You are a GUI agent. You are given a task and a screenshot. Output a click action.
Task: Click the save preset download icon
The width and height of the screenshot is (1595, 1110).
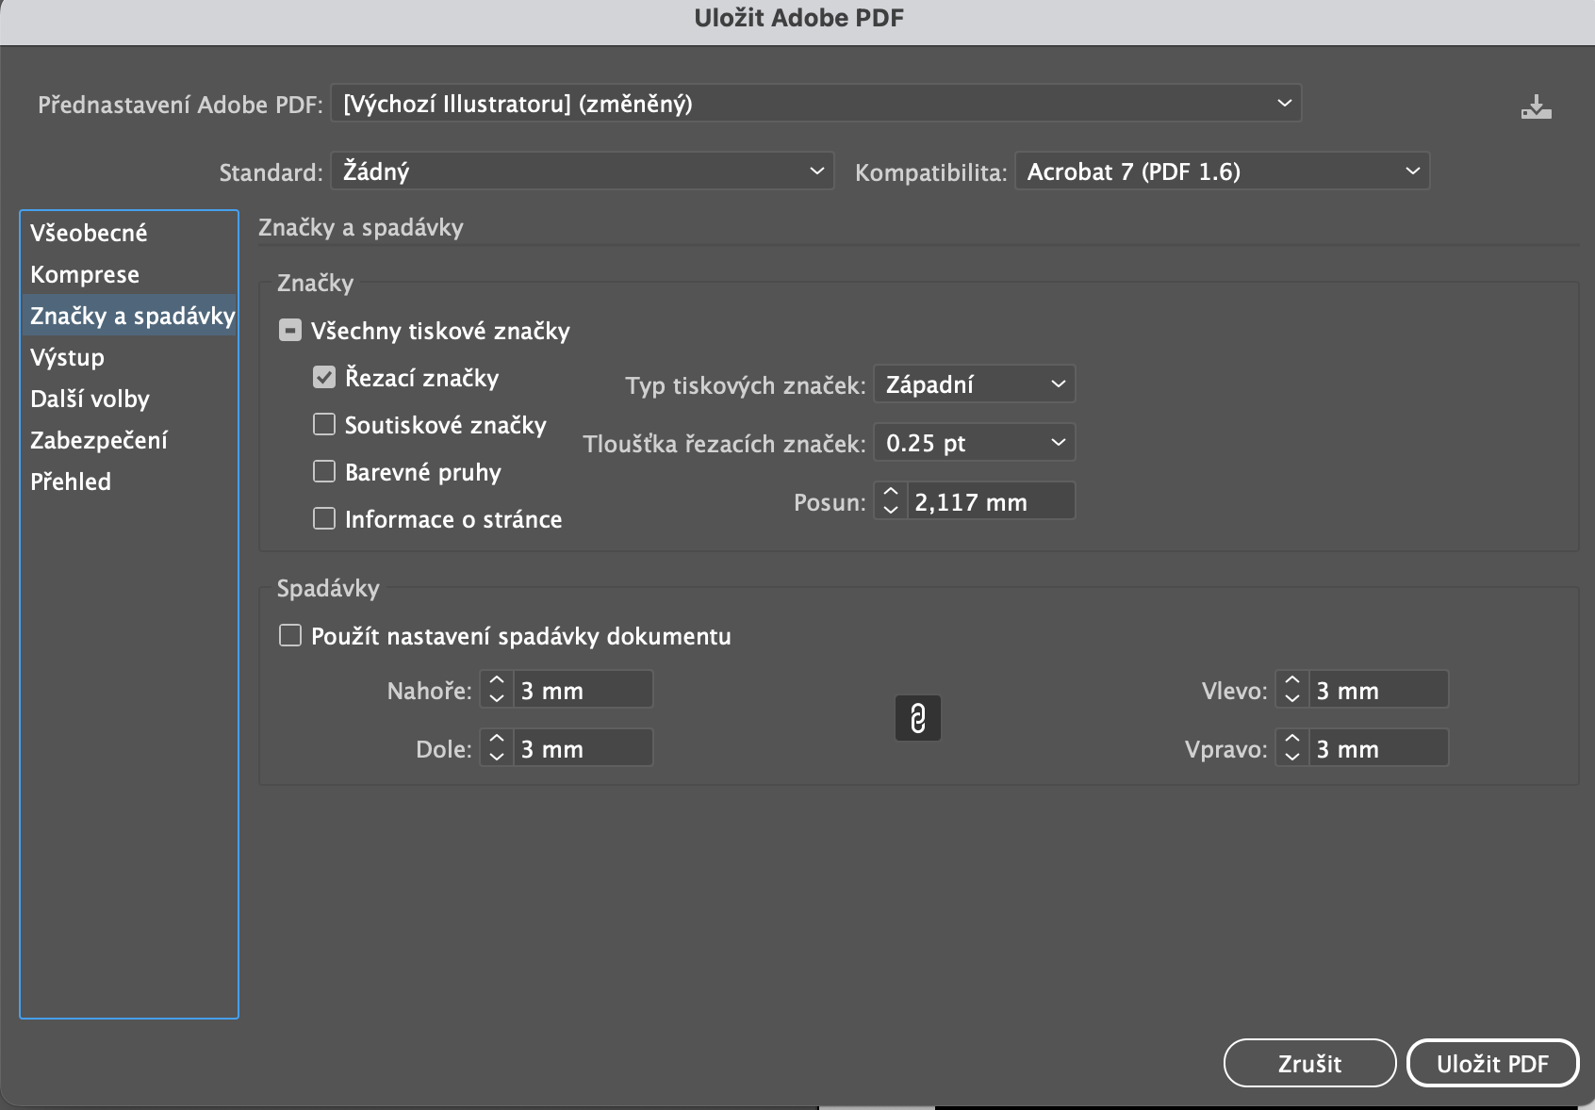[x=1536, y=106]
